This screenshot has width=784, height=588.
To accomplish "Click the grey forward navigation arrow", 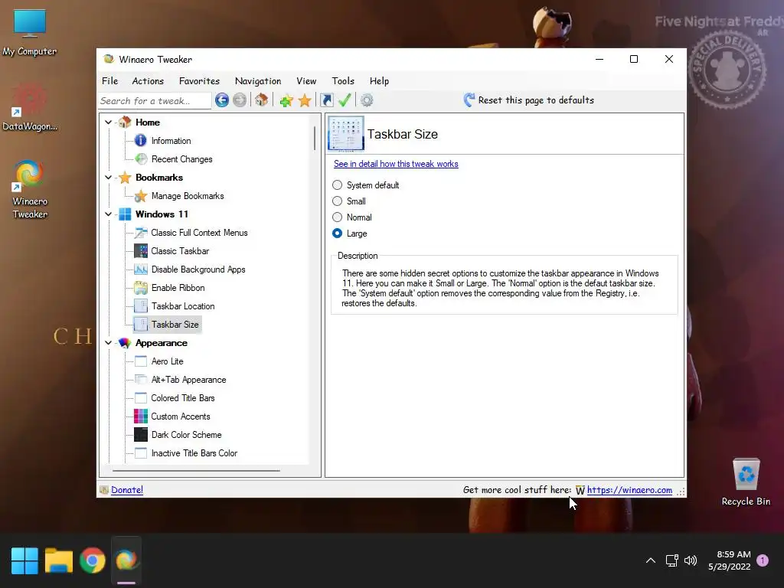I will [x=240, y=100].
